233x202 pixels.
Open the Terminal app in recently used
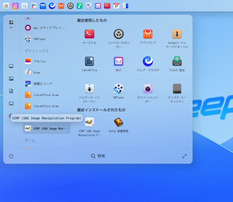tap(89, 34)
